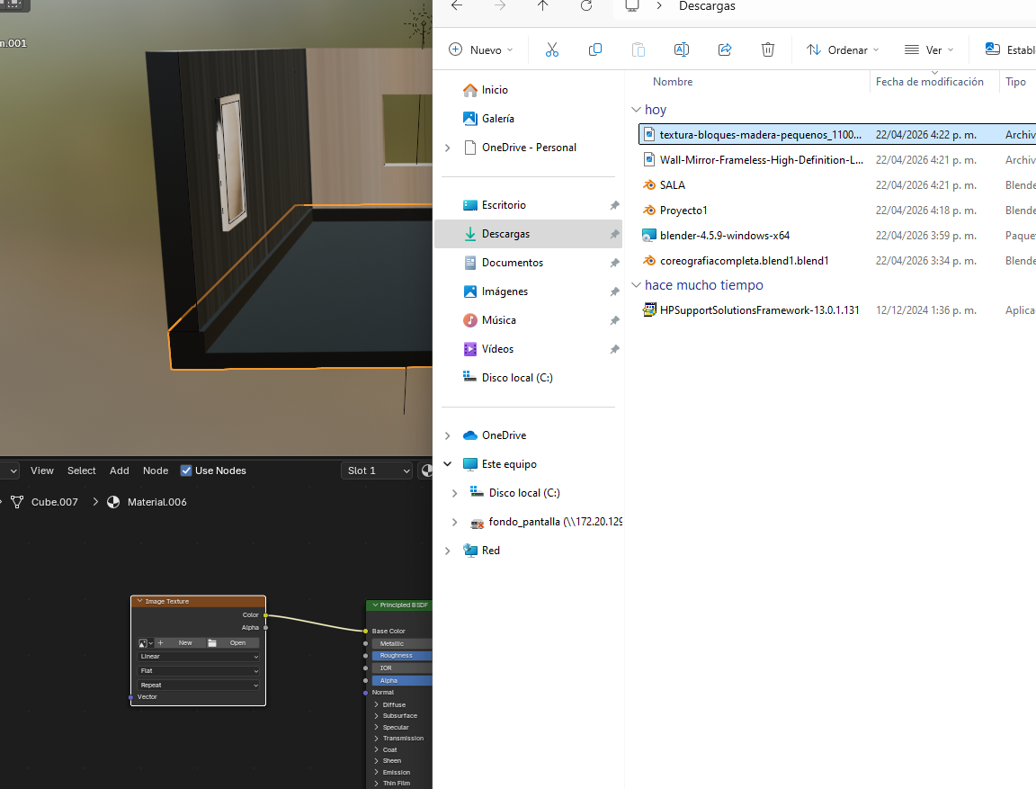Viewport: 1036px width, 789px height.
Task: Click the Open image folder button
Action: pos(232,643)
